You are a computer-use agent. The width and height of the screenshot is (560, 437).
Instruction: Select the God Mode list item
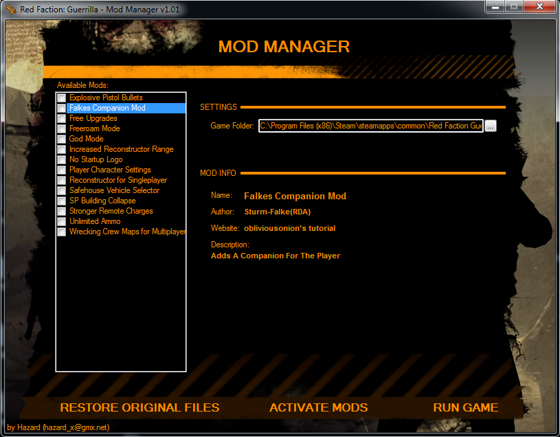tap(86, 139)
